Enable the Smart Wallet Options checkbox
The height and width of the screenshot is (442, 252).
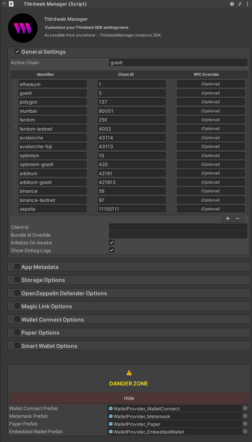pos(17,346)
